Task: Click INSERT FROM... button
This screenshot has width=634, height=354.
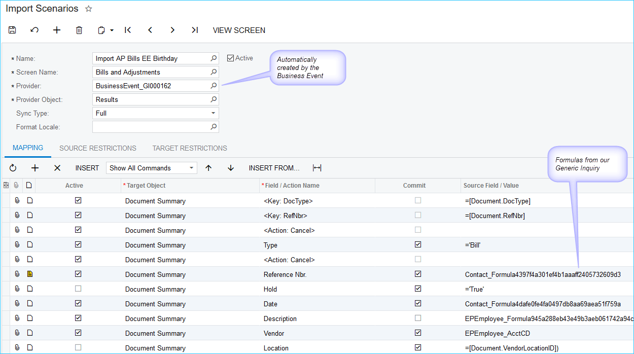Action: [274, 168]
